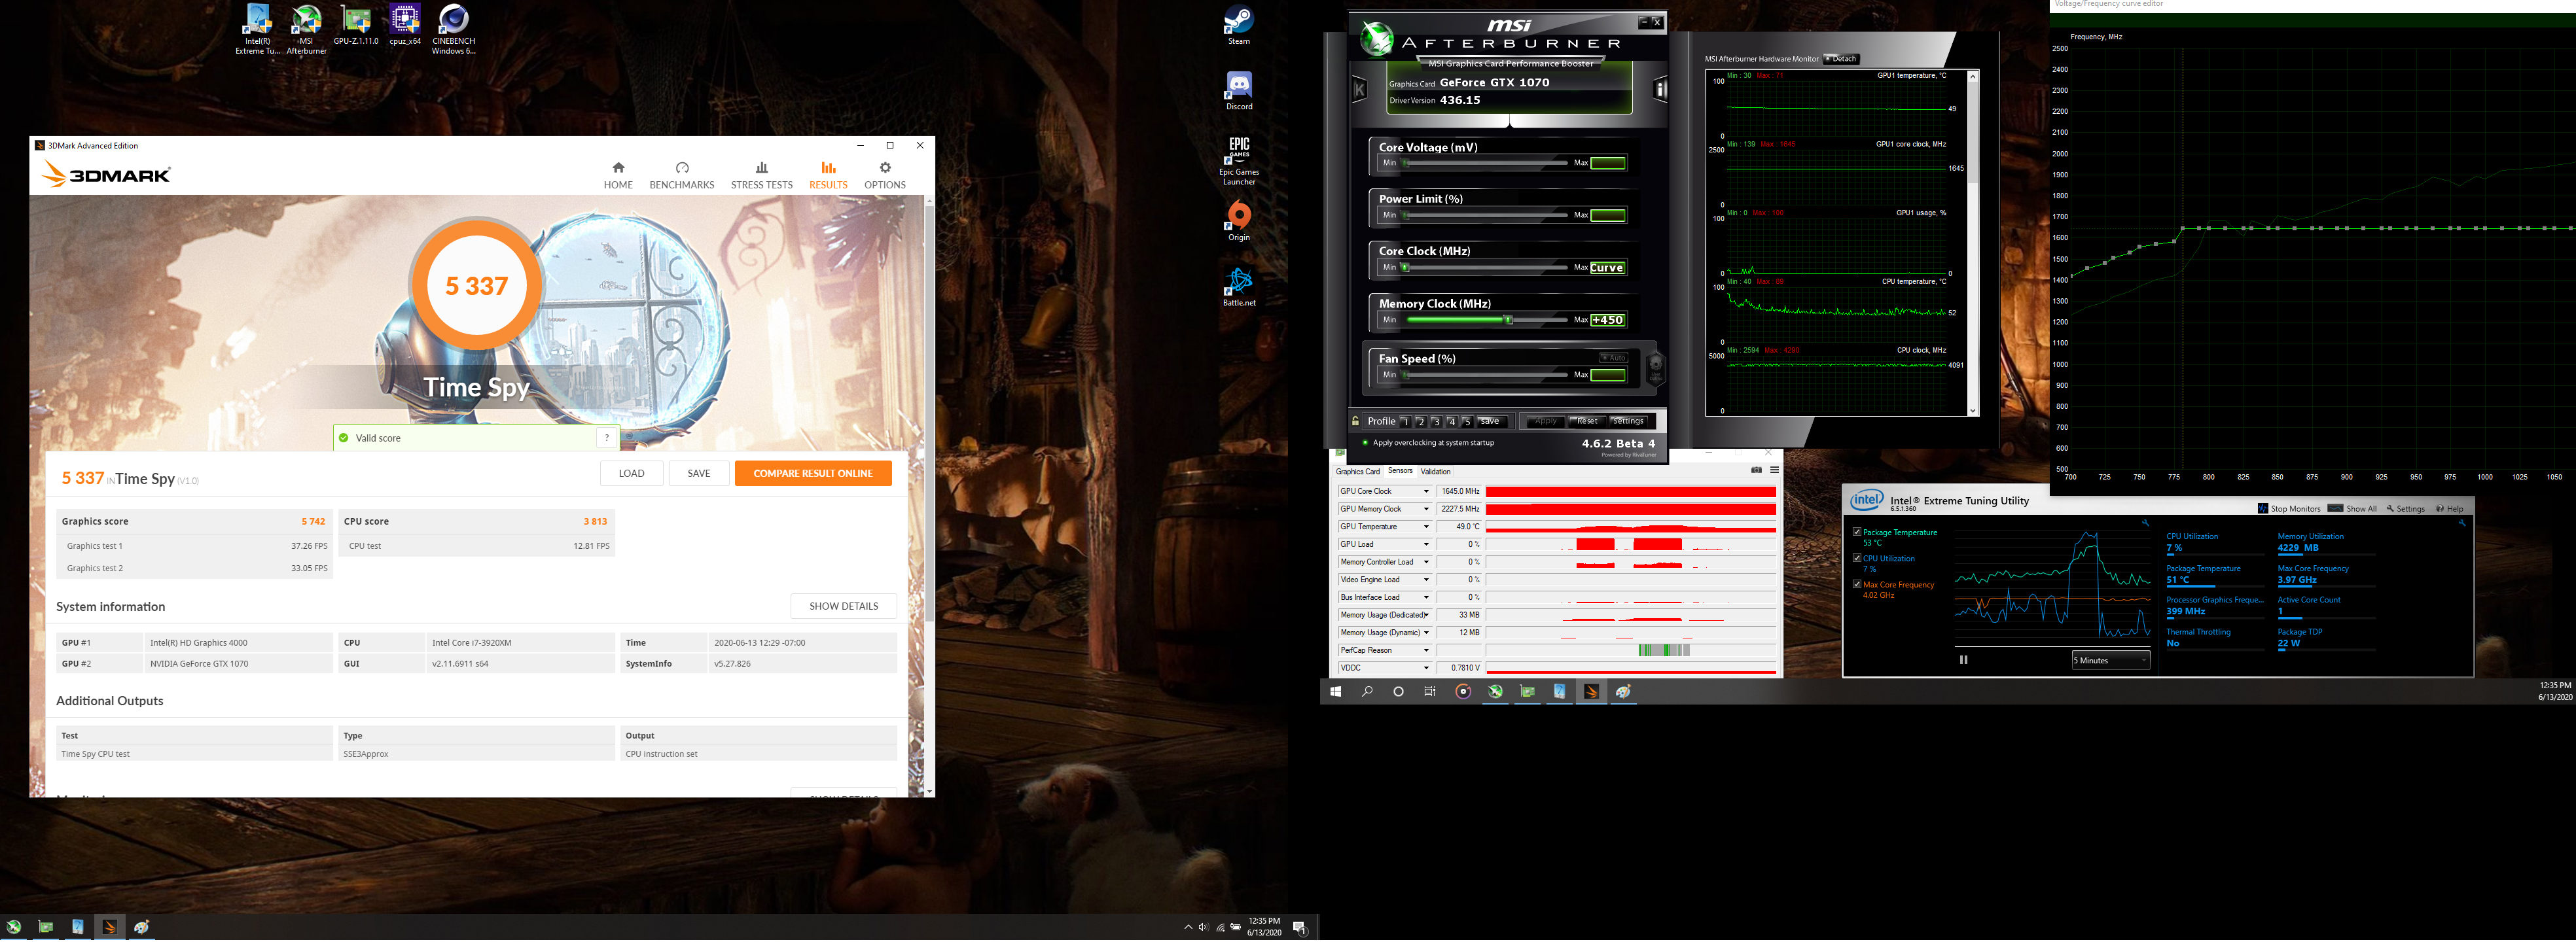The height and width of the screenshot is (942, 2576).
Task: Click Show All in Intel XTU
Action: 2352,508
